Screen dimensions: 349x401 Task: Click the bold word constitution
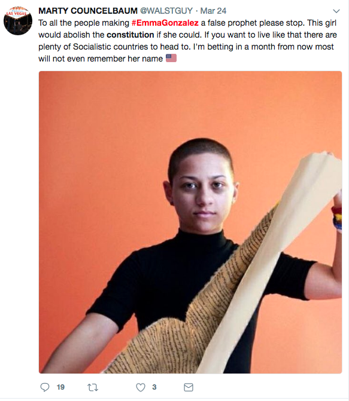pos(130,35)
